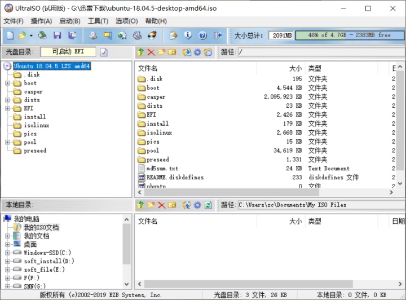Screen dimensions: 406x300
Task: Click the Extract icon in disc toolbar
Action: pyautogui.click(x=187, y=52)
